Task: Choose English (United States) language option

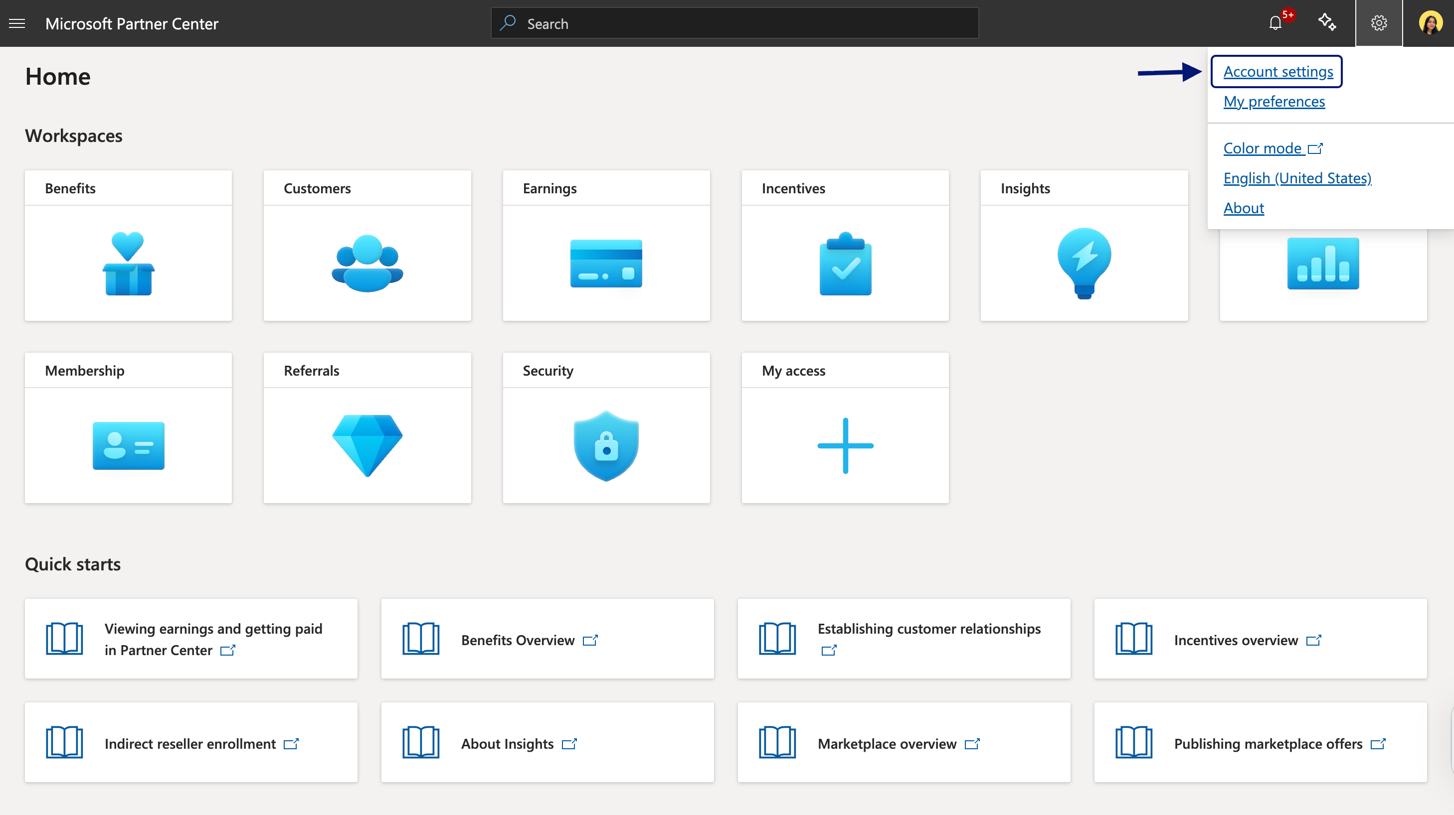Action: click(1297, 178)
